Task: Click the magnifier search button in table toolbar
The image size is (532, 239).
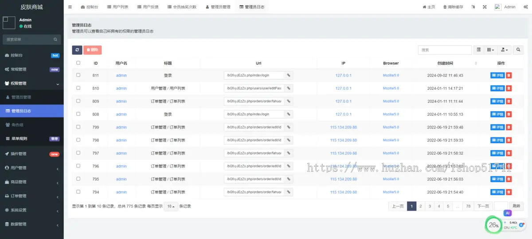Action: [x=518, y=50]
